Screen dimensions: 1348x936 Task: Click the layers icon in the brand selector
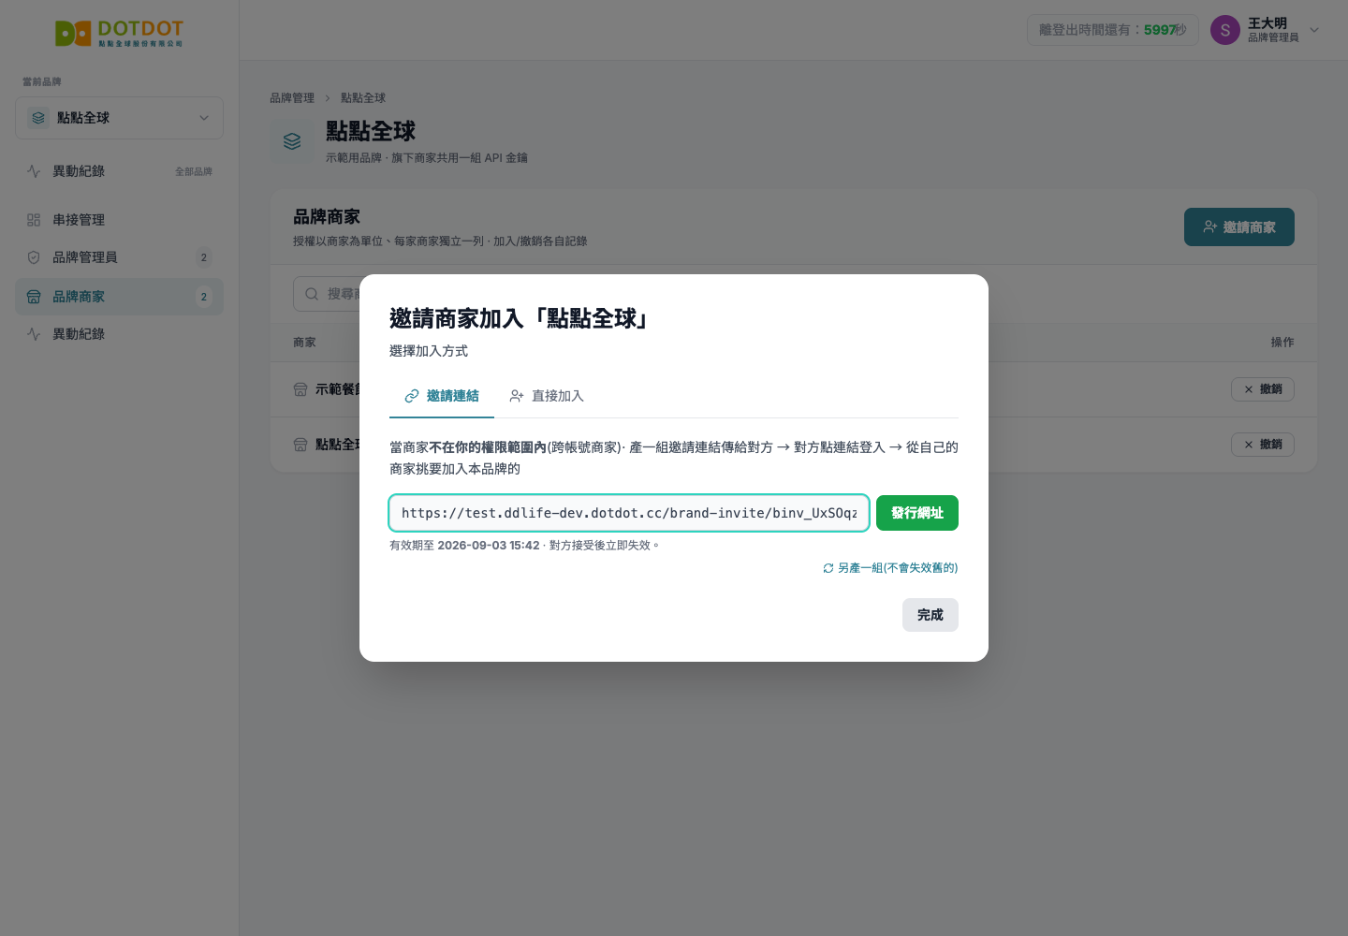coord(38,118)
